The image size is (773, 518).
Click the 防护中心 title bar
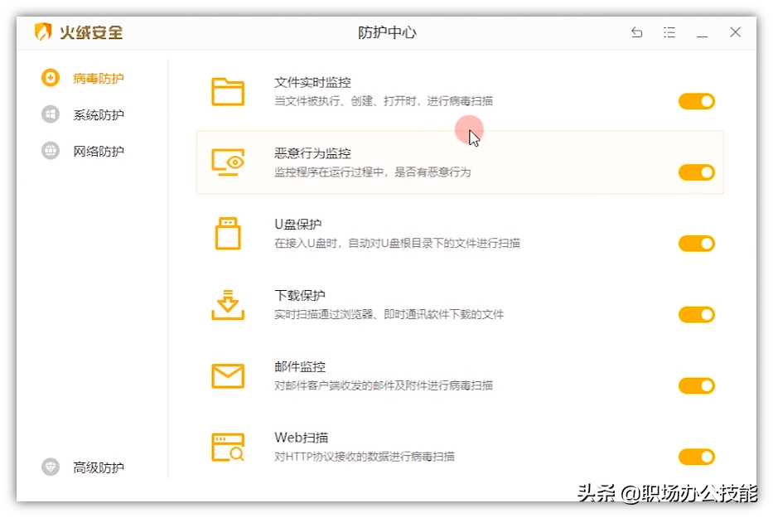[x=386, y=32]
